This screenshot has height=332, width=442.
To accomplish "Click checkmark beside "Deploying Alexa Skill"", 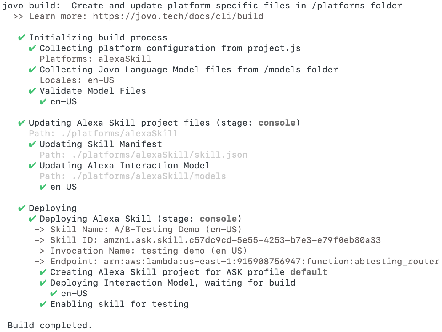I will 32,219.
